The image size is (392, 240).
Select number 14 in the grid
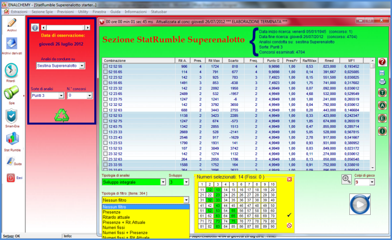(225, 190)
